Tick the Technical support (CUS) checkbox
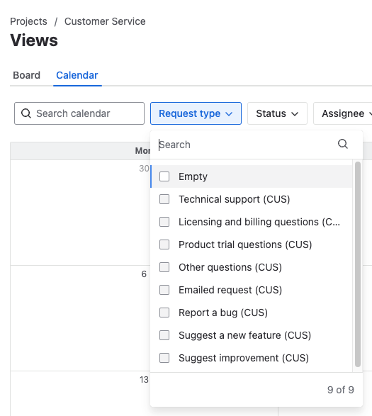 pos(164,199)
